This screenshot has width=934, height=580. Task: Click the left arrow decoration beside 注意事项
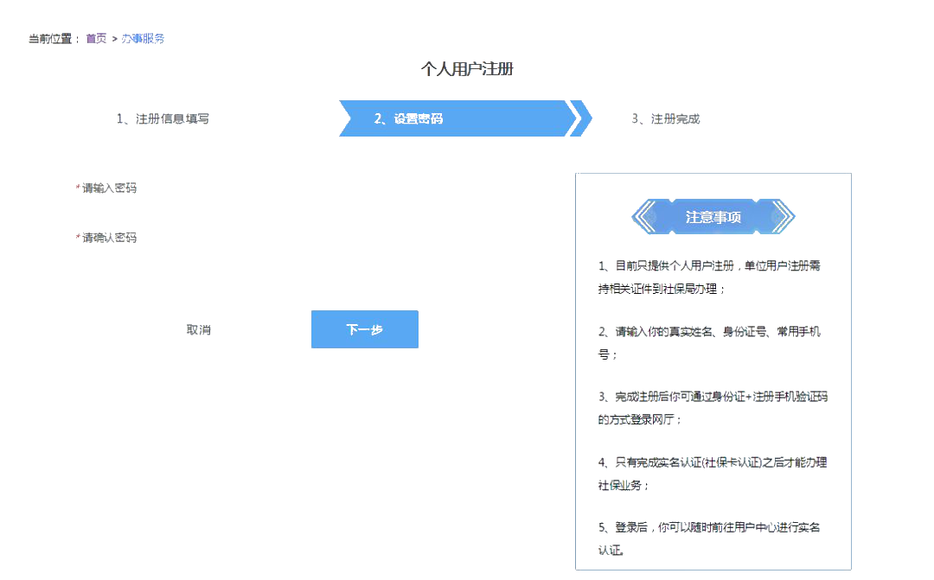pos(643,217)
